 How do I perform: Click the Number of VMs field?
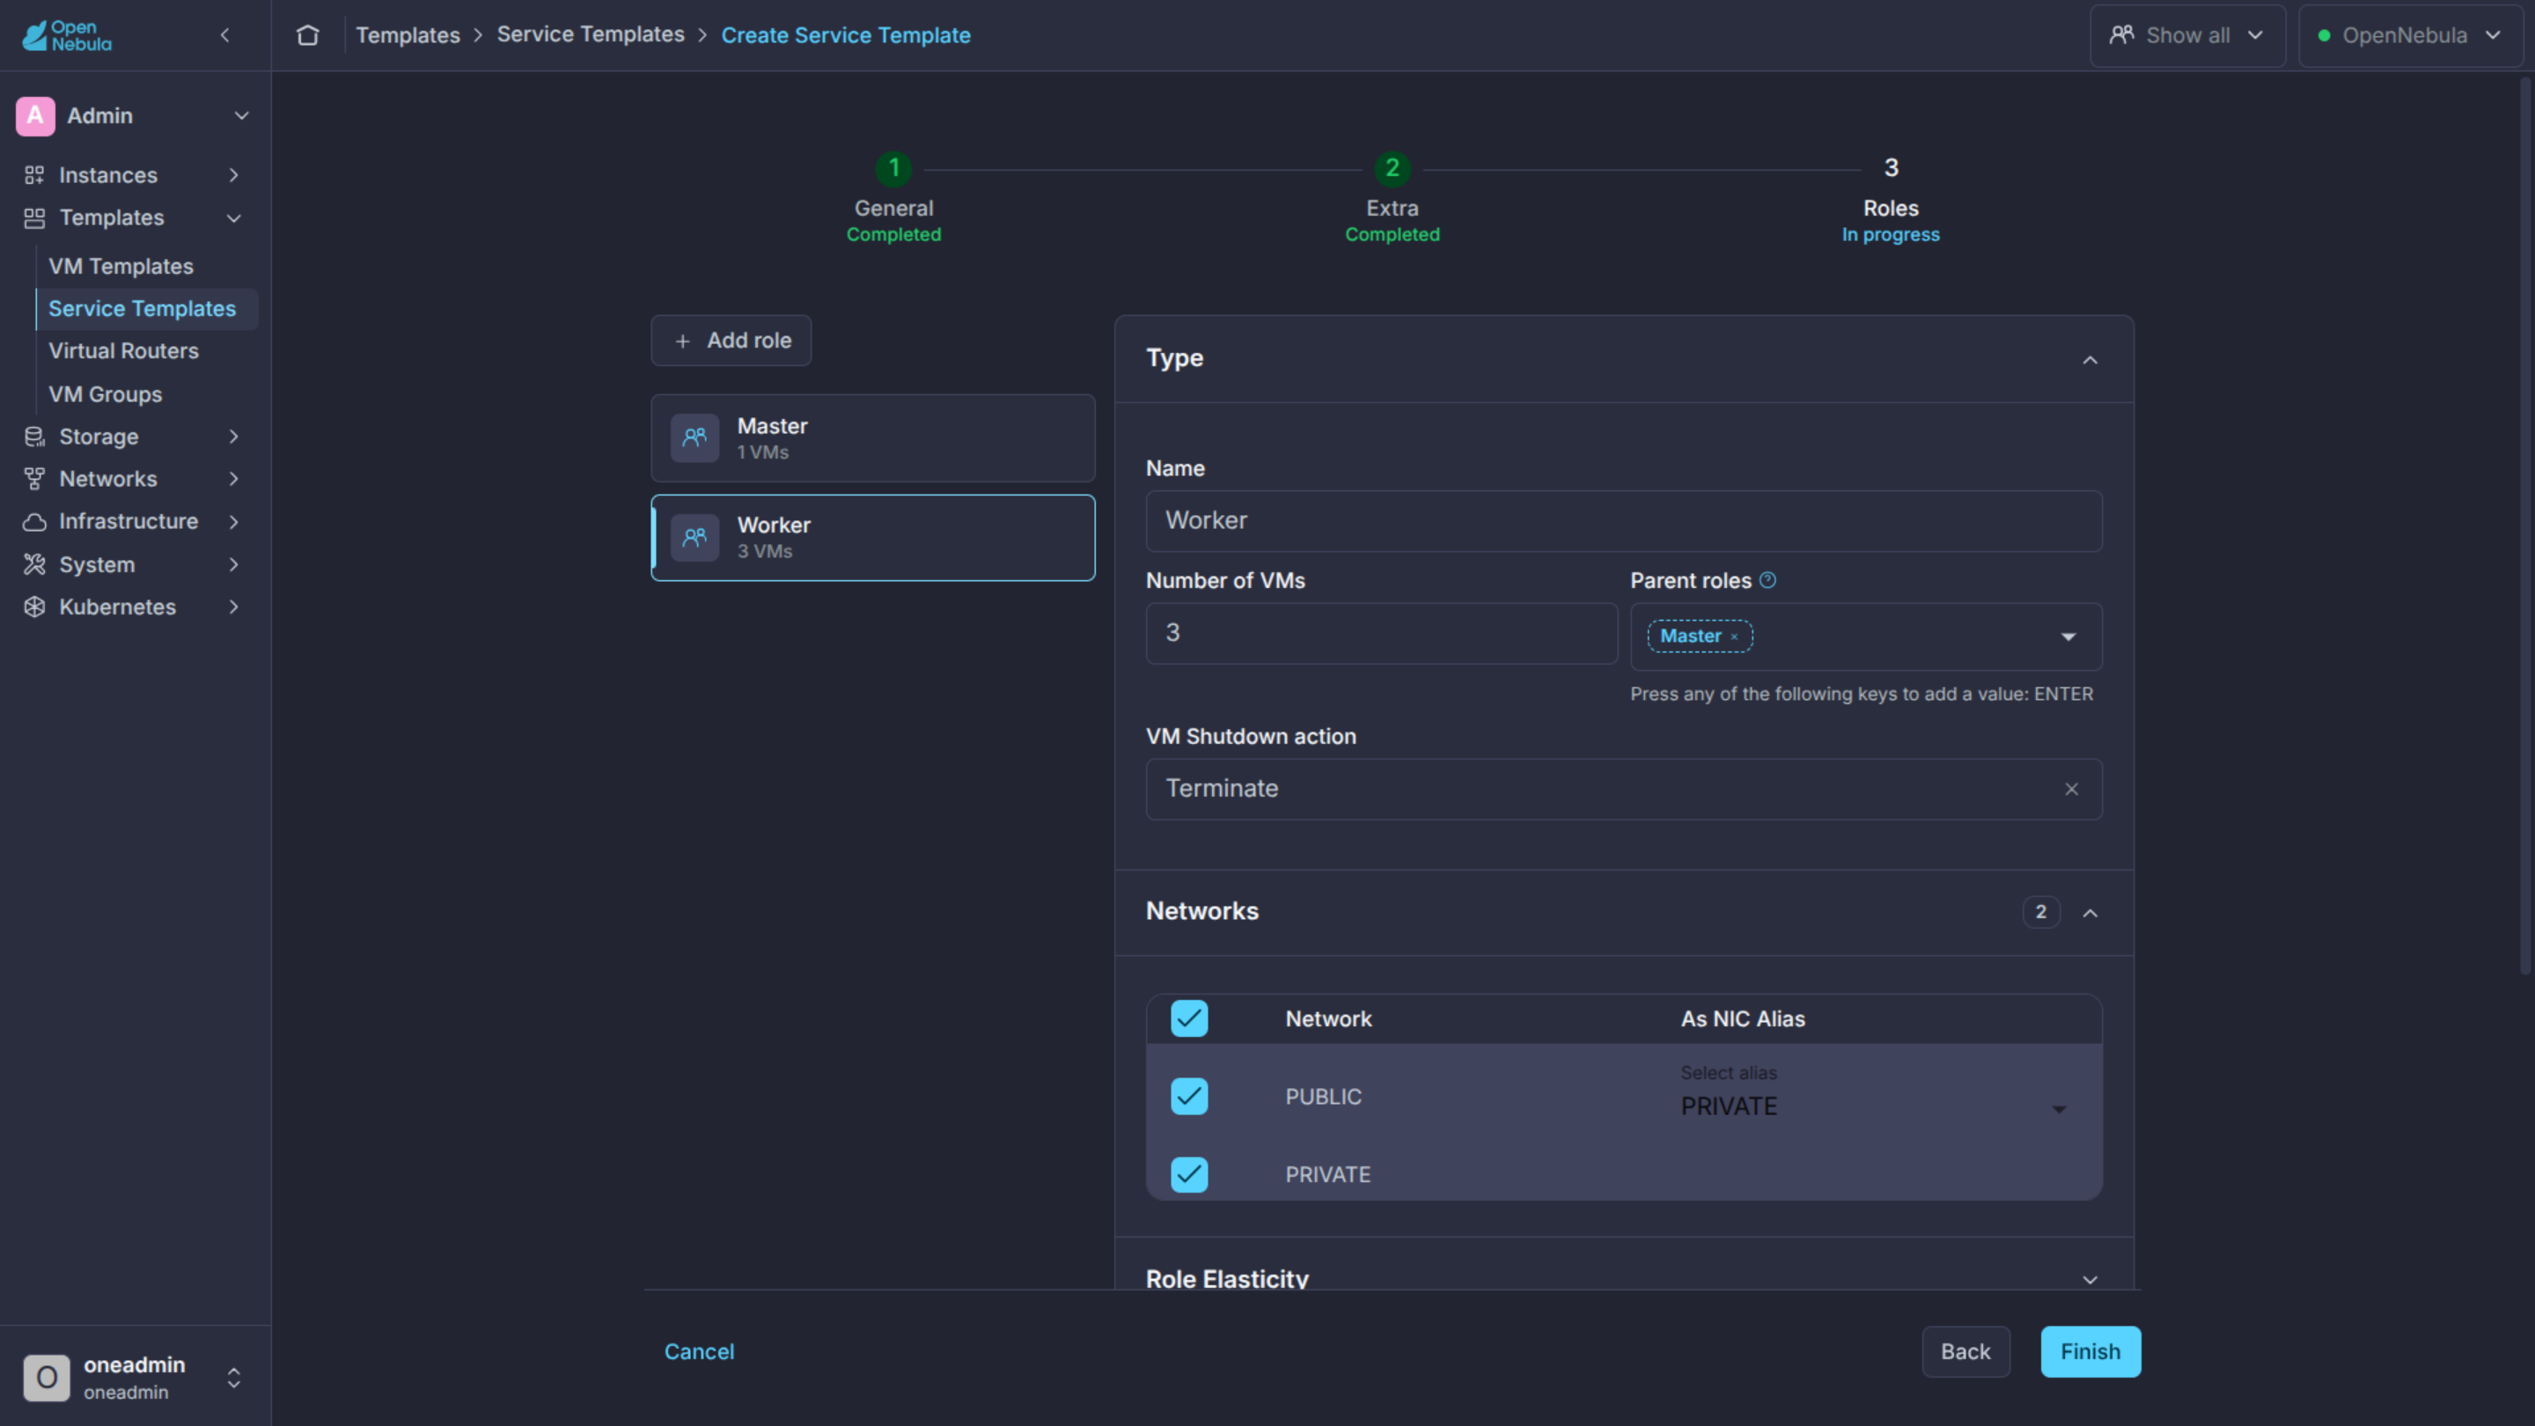[x=1382, y=634]
